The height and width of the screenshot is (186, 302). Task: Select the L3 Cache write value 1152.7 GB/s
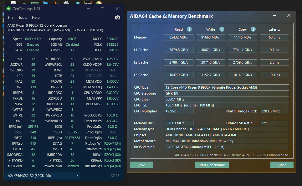(x=211, y=75)
